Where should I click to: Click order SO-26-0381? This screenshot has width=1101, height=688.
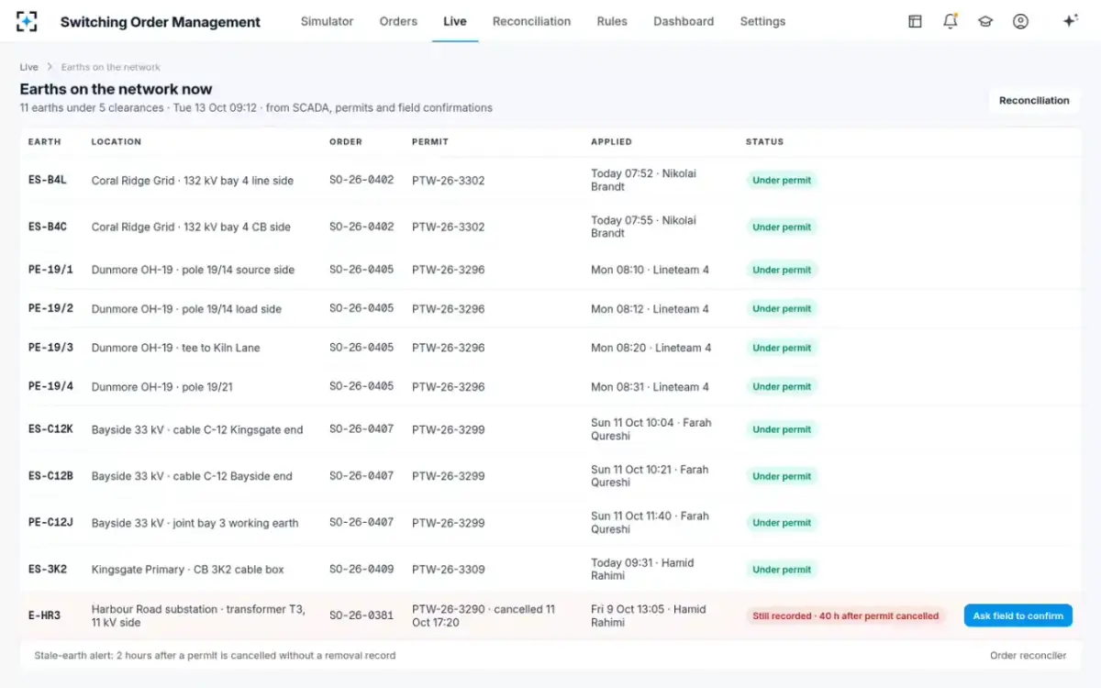(x=361, y=616)
